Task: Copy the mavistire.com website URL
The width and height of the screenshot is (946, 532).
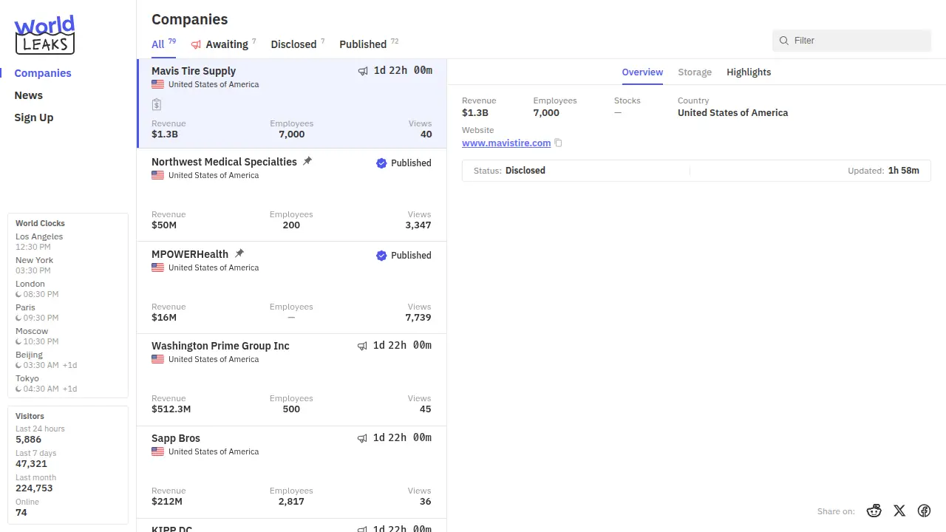Action: pyautogui.click(x=559, y=143)
